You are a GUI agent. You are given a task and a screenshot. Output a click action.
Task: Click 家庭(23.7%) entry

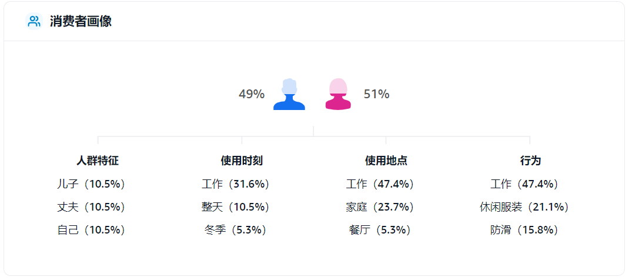pos(380,208)
